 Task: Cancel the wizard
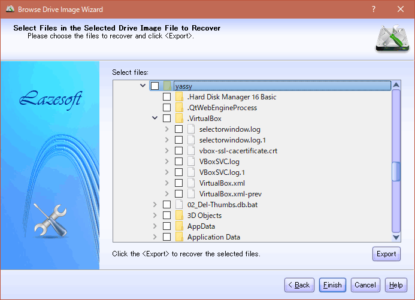tap(365, 285)
